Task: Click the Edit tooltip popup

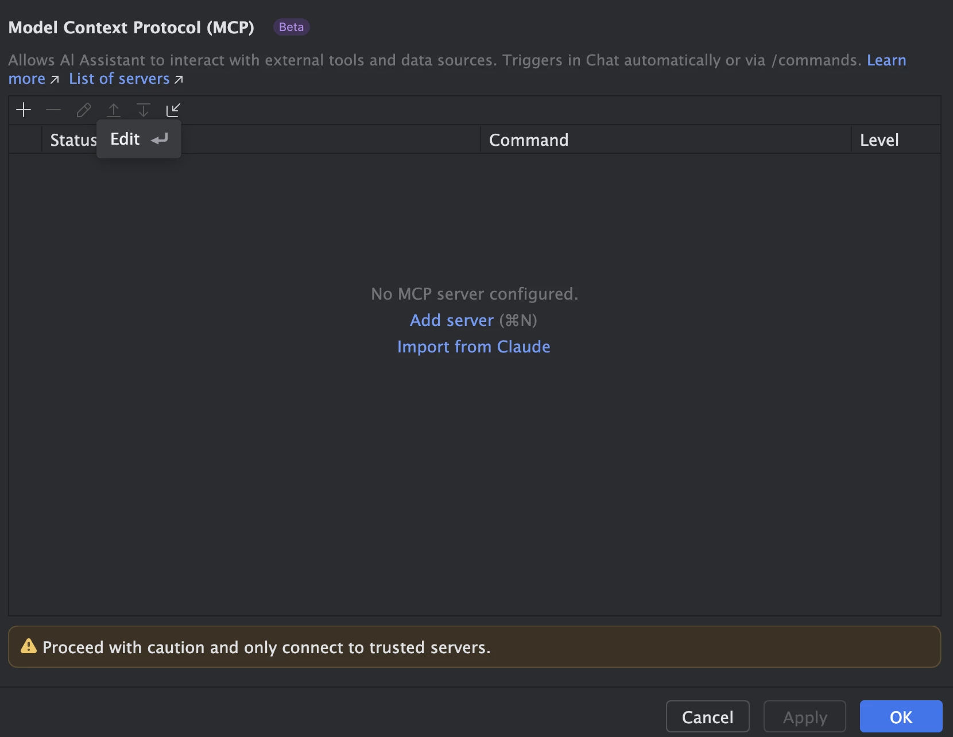Action: 139,139
